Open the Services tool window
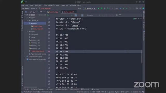This screenshot has height=93, width=166. pos(95,89)
